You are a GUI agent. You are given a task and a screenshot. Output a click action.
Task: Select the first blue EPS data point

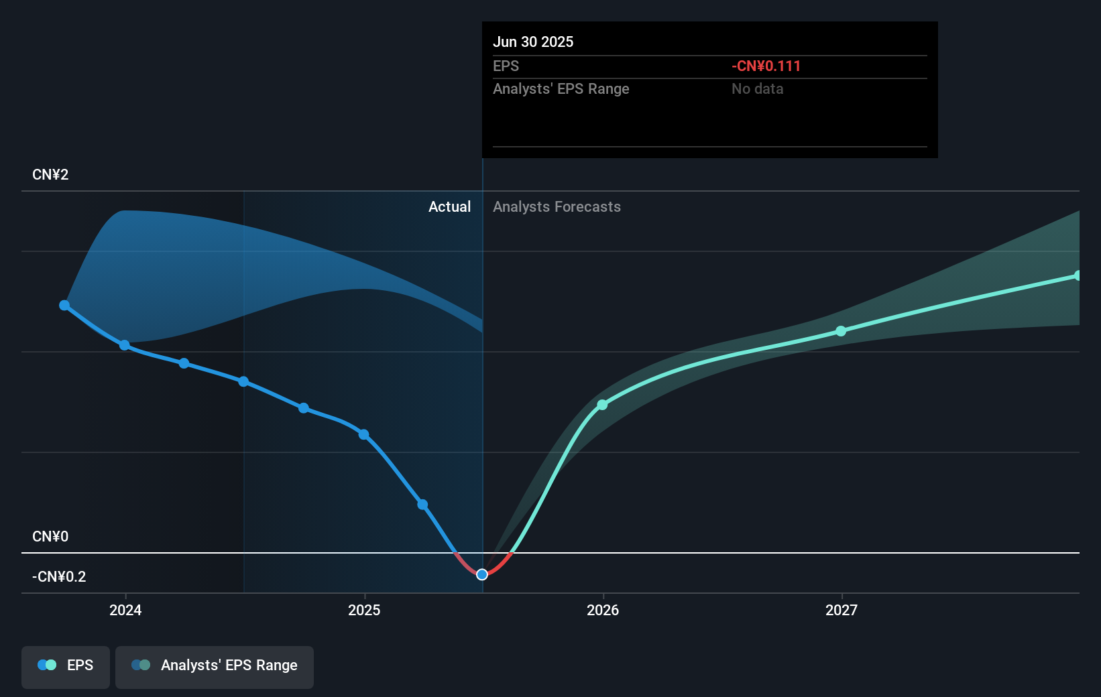64,305
